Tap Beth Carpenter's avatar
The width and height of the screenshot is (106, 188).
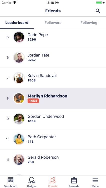pyautogui.click(x=19, y=139)
